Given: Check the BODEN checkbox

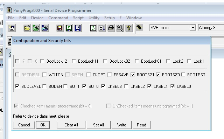Looking at the screenshot, I should tap(44, 86).
